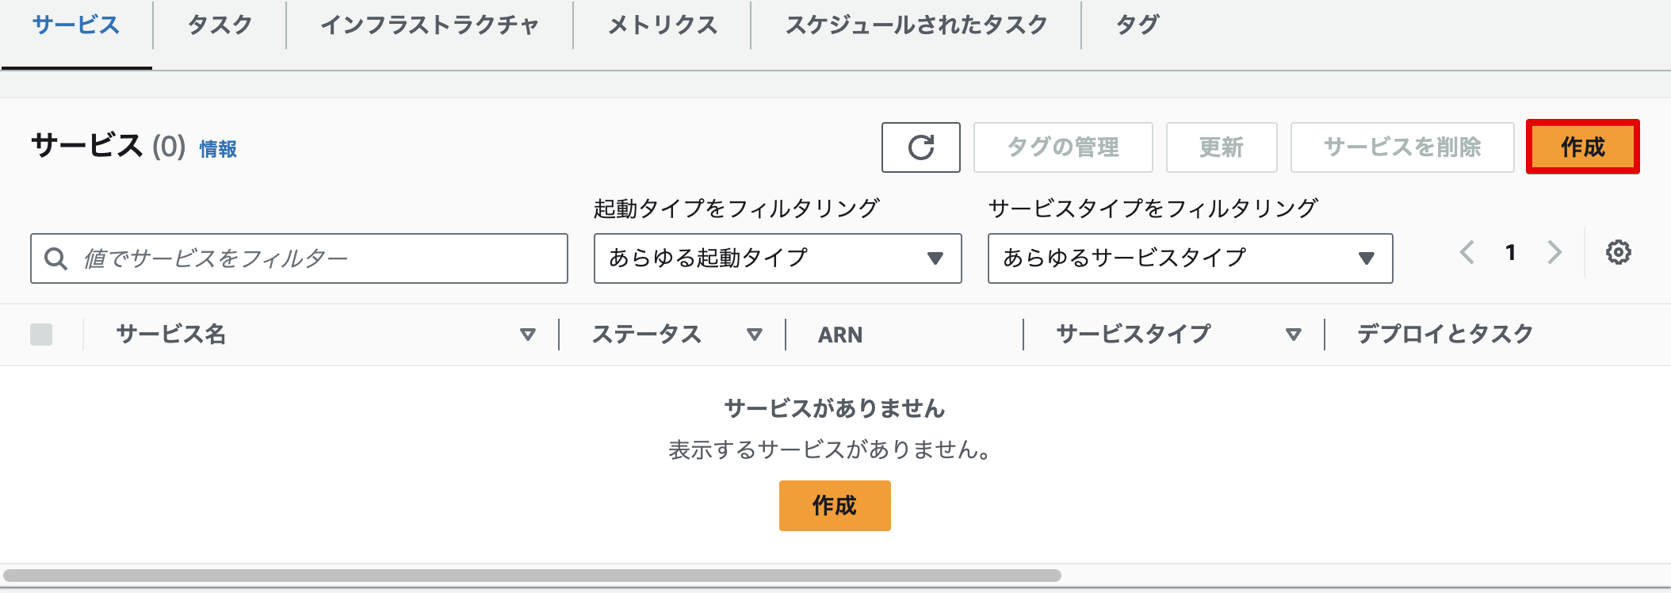
Task: Click ステータス column header text
Action: [x=647, y=335]
